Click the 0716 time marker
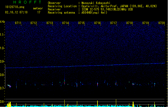The image size is (168, 107). (x=97, y=23)
